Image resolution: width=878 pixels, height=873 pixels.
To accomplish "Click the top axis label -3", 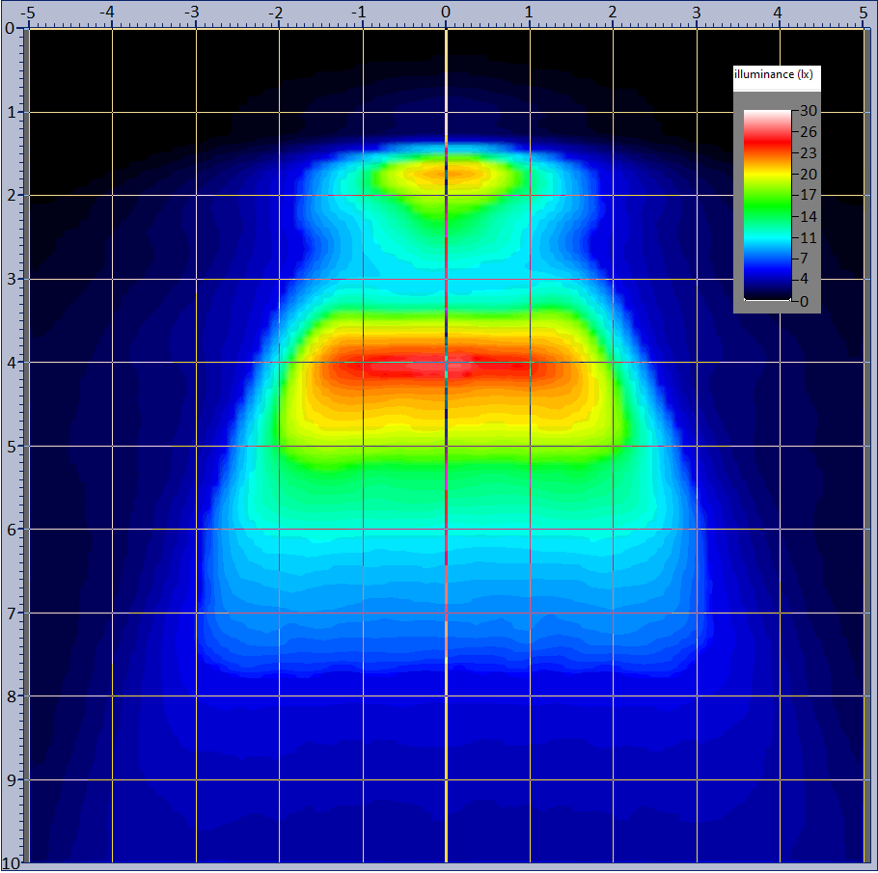I will tap(194, 13).
